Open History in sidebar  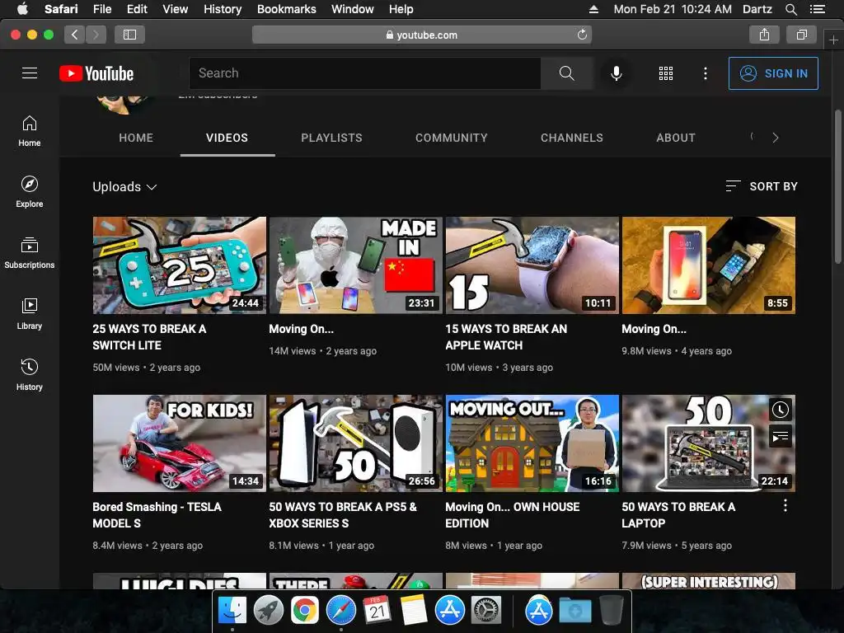pos(30,375)
